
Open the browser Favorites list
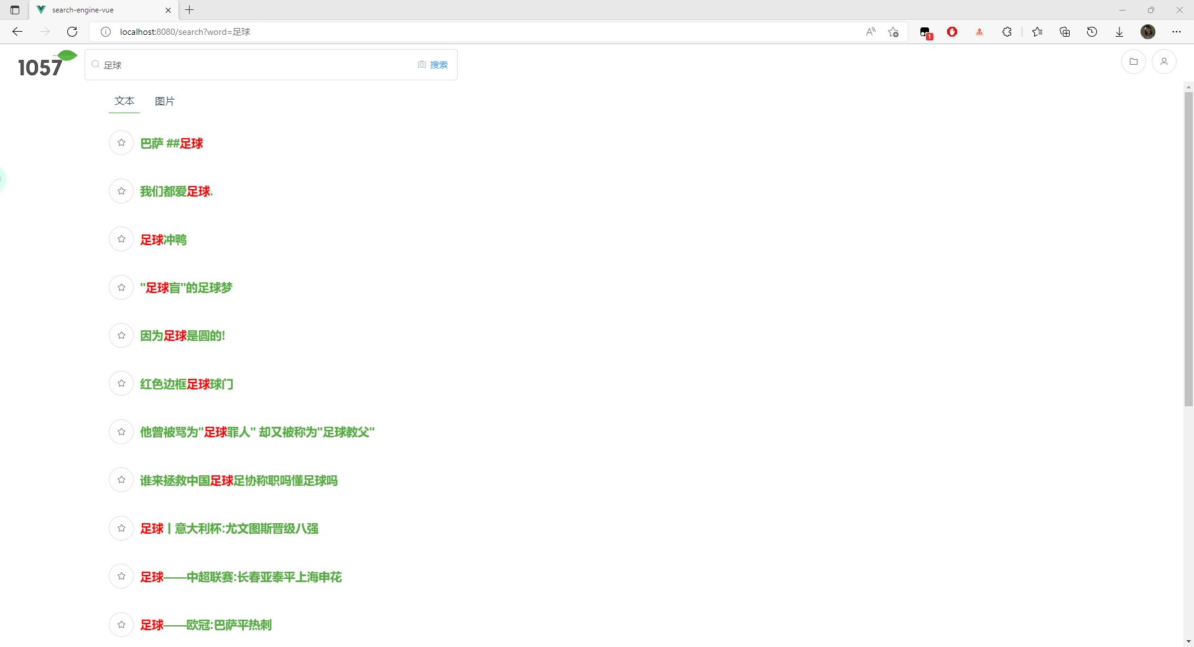(1037, 32)
